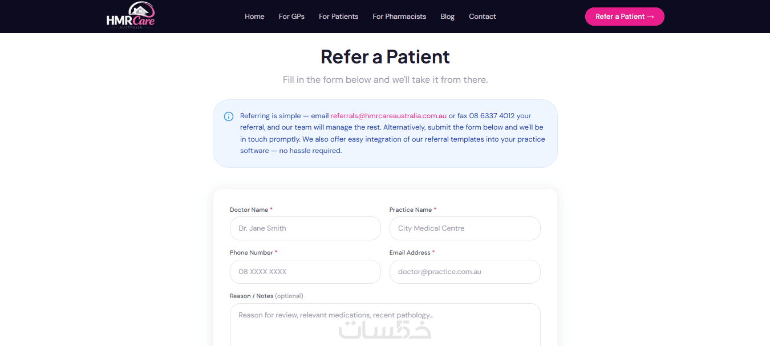Click the info icon in the blue banner
The height and width of the screenshot is (346, 770).
click(x=229, y=116)
